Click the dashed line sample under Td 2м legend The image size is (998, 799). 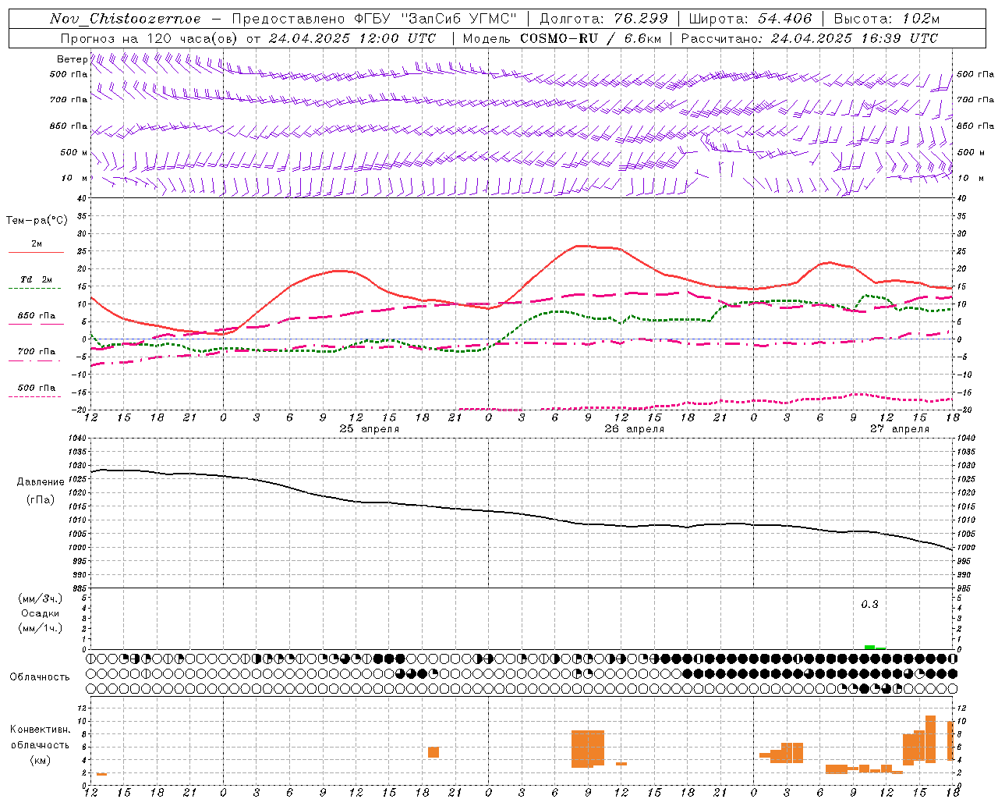[34, 289]
